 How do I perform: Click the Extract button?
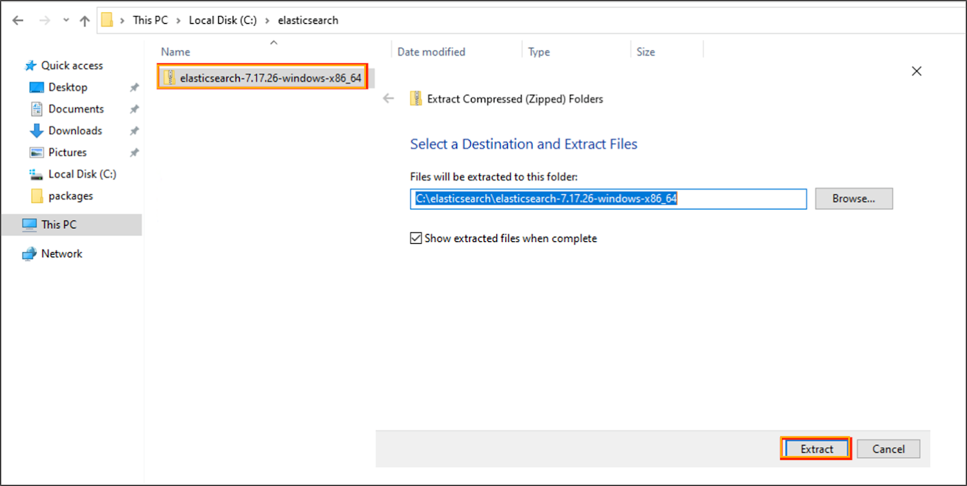[x=816, y=449]
